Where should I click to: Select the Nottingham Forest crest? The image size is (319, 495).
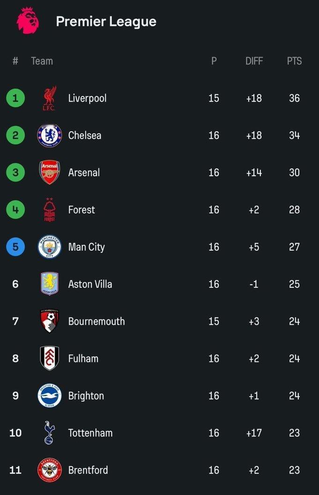coord(49,210)
